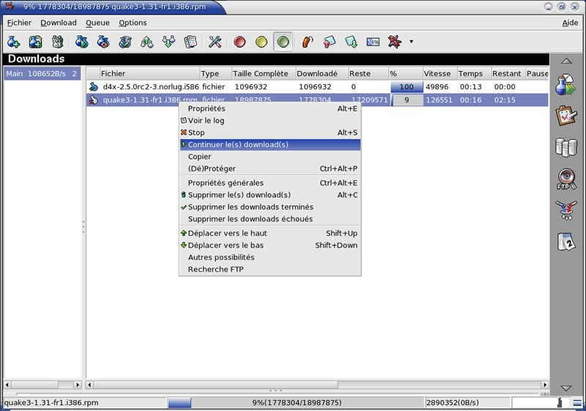
Task: Click the orange curved toolbar icon
Action: click(x=307, y=42)
